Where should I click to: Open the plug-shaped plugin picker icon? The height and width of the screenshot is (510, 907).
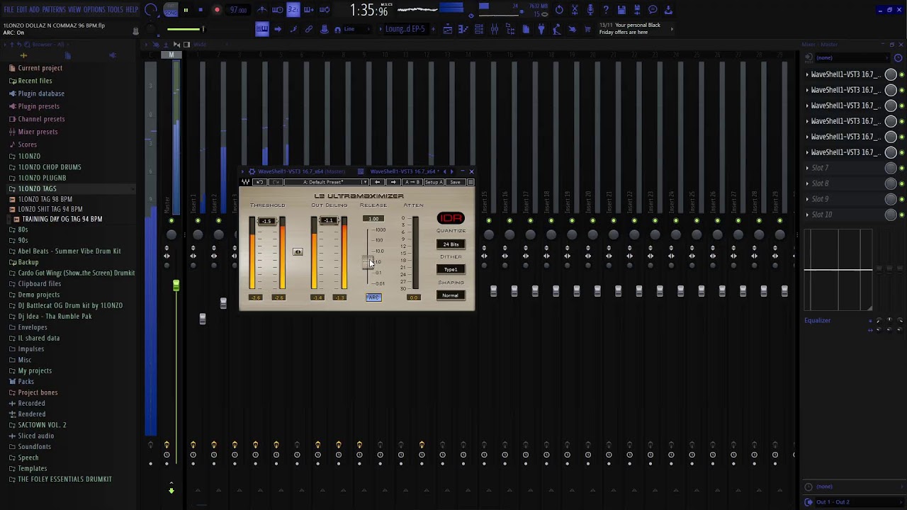[541, 29]
